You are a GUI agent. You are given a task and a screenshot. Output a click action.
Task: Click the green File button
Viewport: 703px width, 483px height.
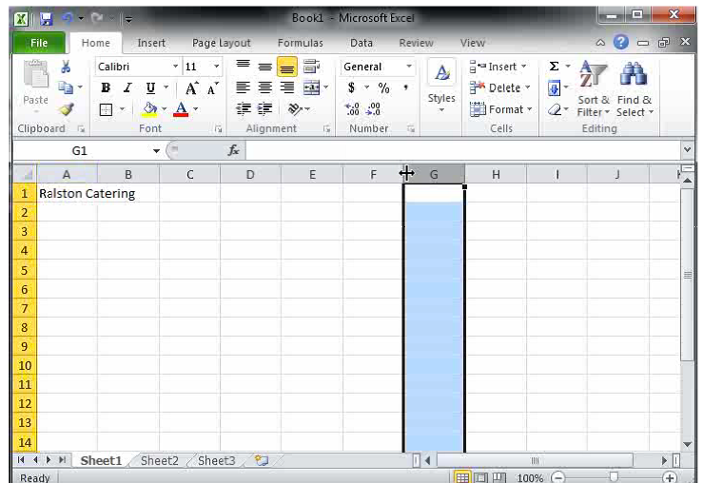(x=39, y=43)
